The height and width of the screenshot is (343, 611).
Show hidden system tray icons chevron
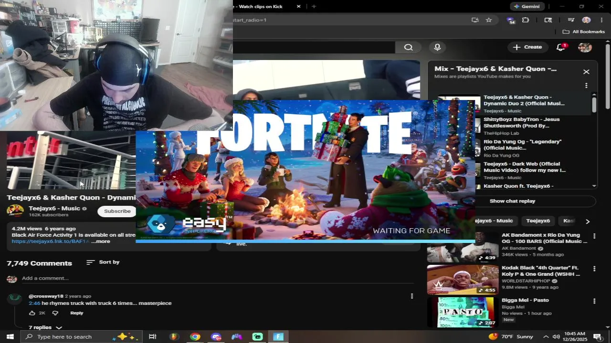tap(546, 337)
